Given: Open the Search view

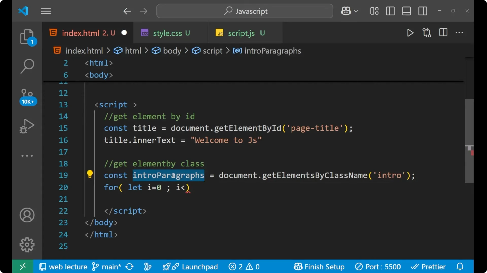Looking at the screenshot, I should [x=27, y=66].
